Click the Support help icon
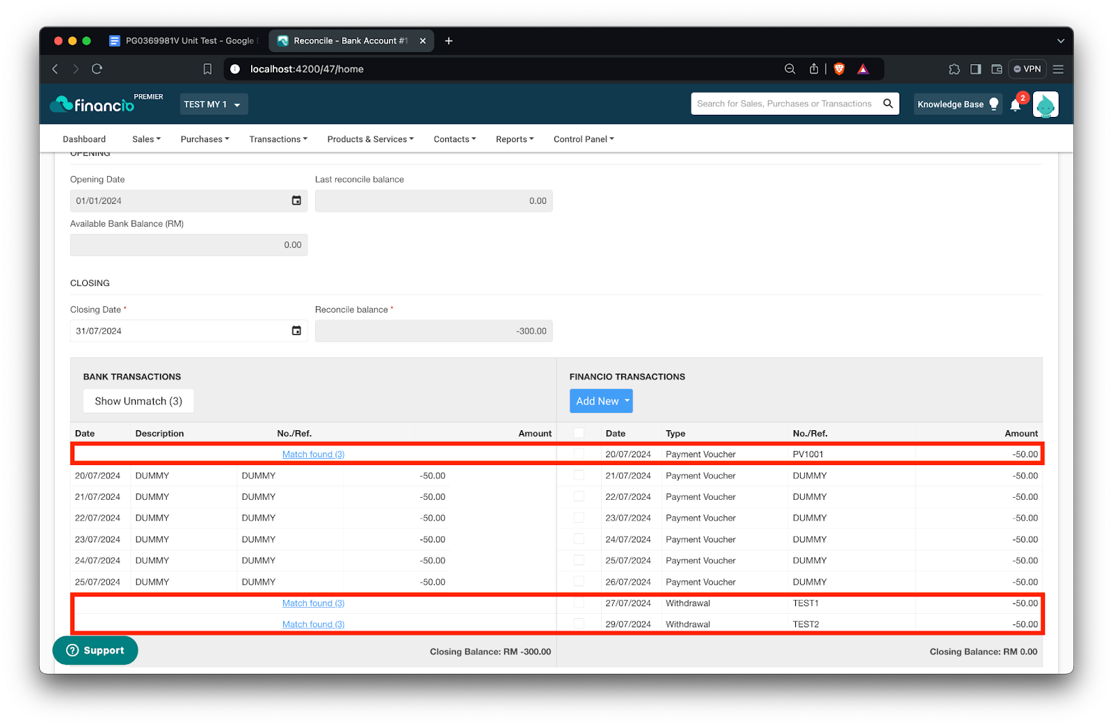1113x726 pixels. pyautogui.click(x=72, y=650)
